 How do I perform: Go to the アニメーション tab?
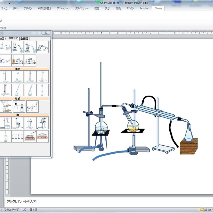click(x=63, y=9)
